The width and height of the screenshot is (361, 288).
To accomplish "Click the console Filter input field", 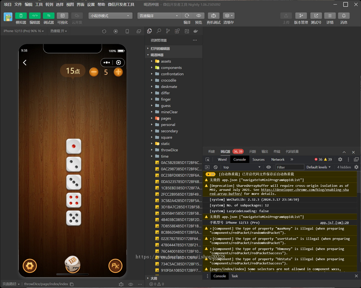I will pyautogui.click(x=290, y=167).
